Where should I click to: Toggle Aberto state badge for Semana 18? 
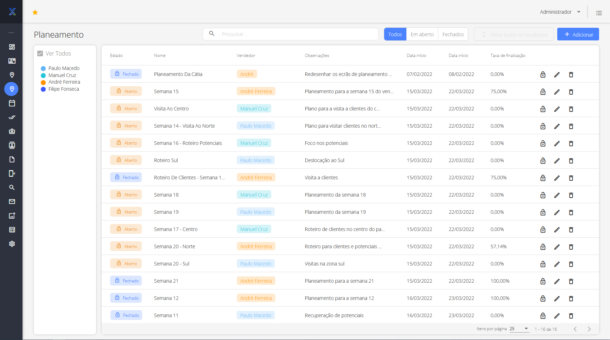[x=126, y=195]
